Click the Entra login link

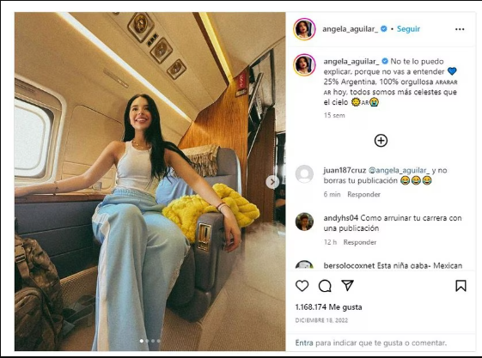[x=304, y=343]
